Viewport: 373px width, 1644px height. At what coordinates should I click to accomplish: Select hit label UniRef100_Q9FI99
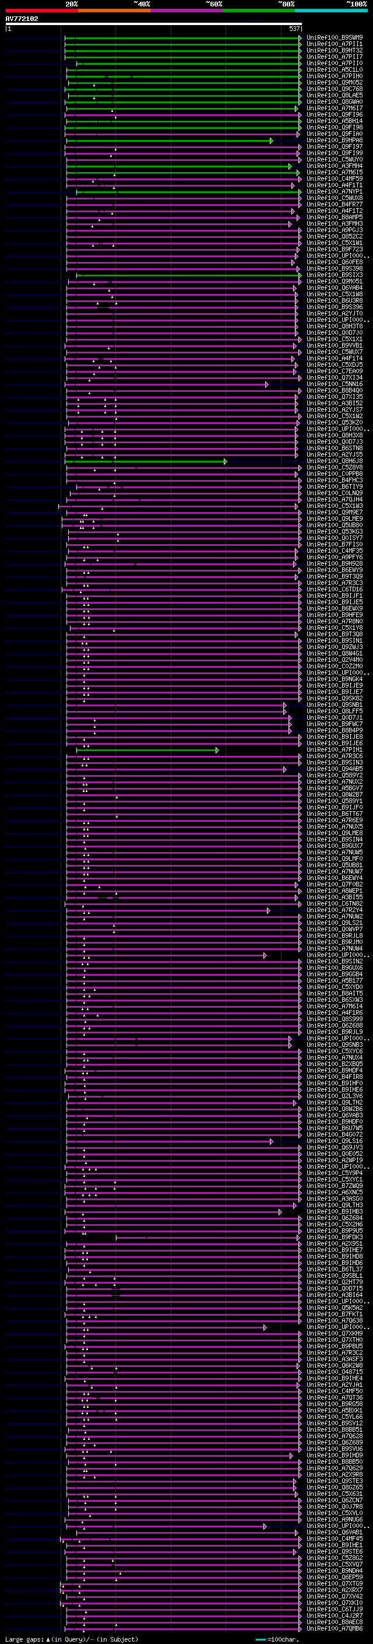335,153
